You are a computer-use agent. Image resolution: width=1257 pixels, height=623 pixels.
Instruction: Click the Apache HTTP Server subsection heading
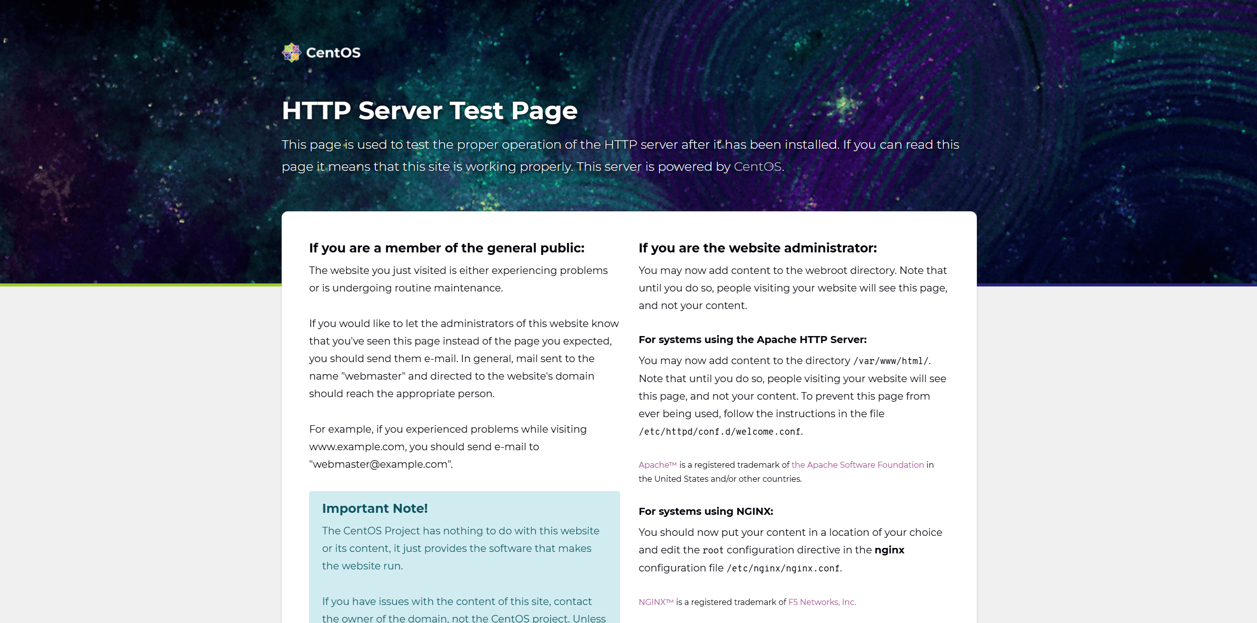[x=752, y=340]
